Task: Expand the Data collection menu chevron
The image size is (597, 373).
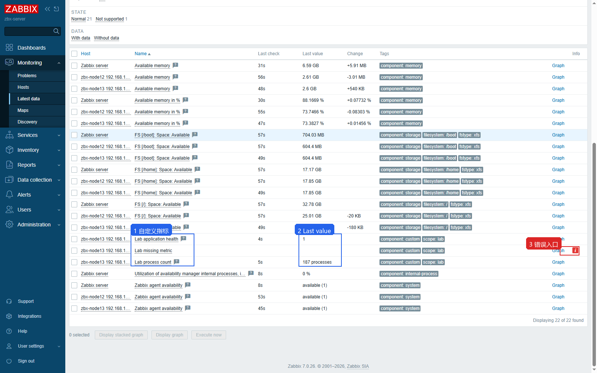Action: point(59,180)
